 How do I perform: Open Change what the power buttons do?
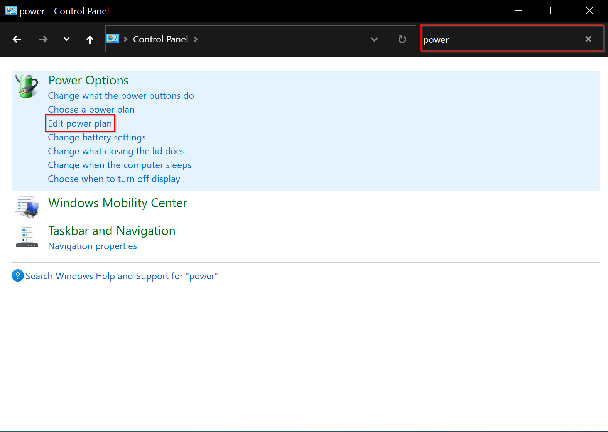click(121, 96)
